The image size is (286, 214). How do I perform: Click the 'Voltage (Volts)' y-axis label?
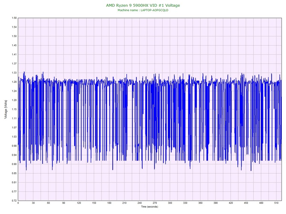click(6, 110)
